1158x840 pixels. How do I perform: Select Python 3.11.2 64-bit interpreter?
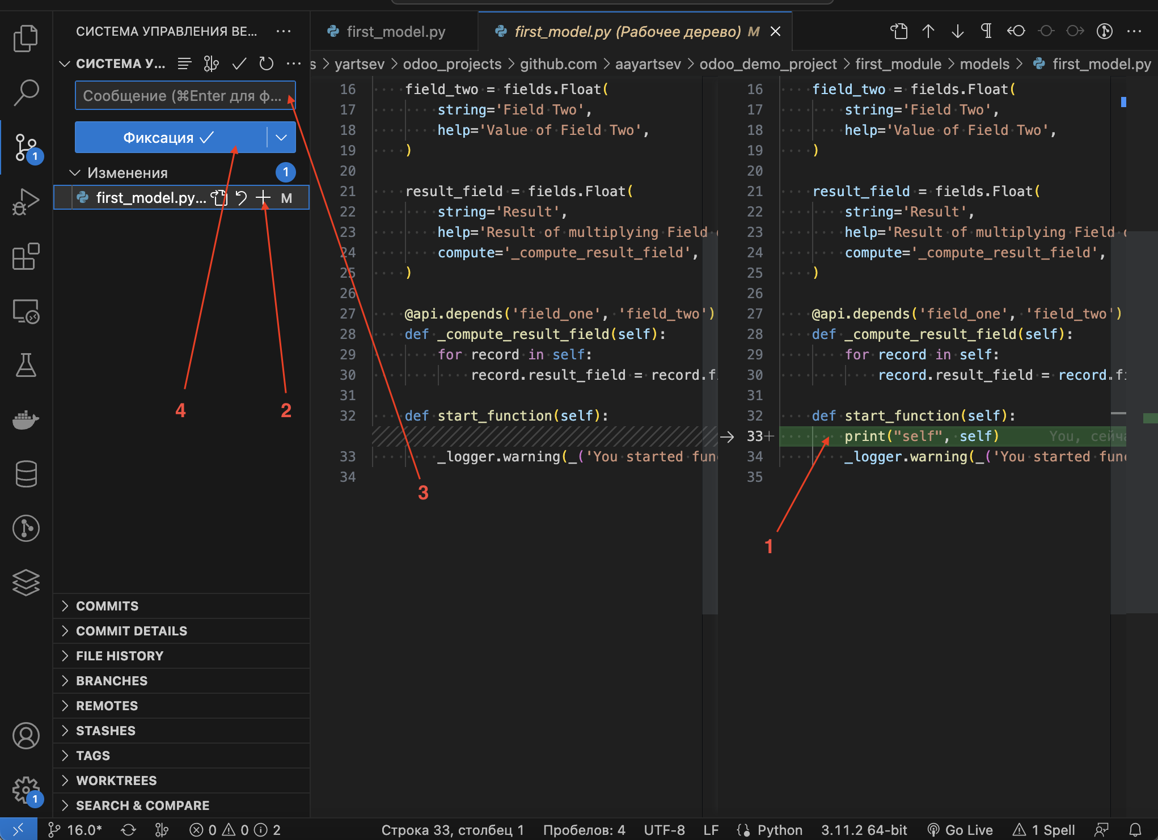point(864,830)
